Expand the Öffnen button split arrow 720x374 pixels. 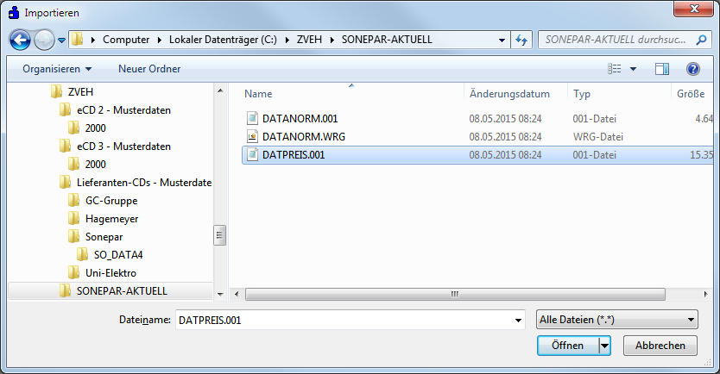[604, 346]
